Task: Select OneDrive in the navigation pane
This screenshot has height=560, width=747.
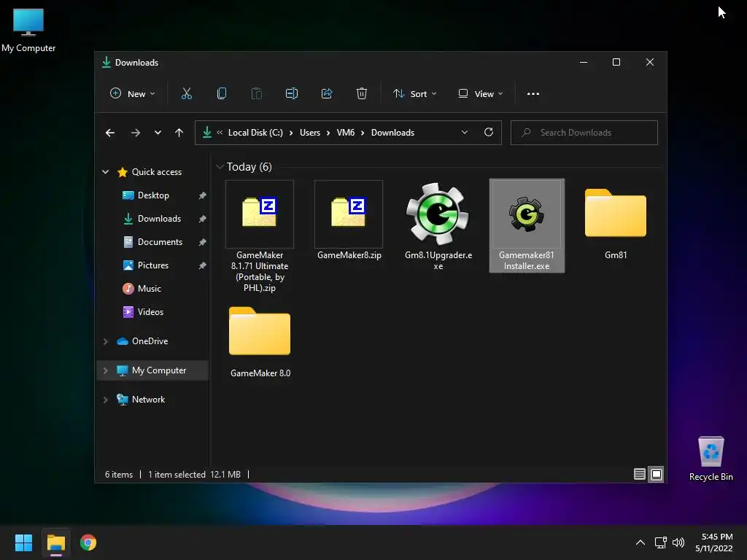Action: [x=150, y=341]
